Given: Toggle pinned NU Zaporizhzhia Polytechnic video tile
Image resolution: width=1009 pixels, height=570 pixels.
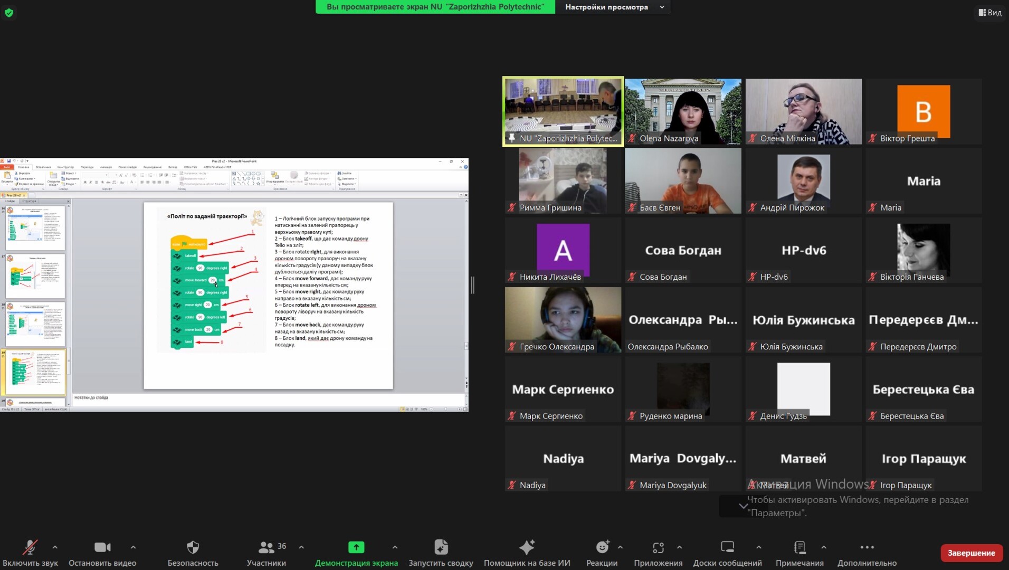Looking at the screenshot, I should [563, 111].
